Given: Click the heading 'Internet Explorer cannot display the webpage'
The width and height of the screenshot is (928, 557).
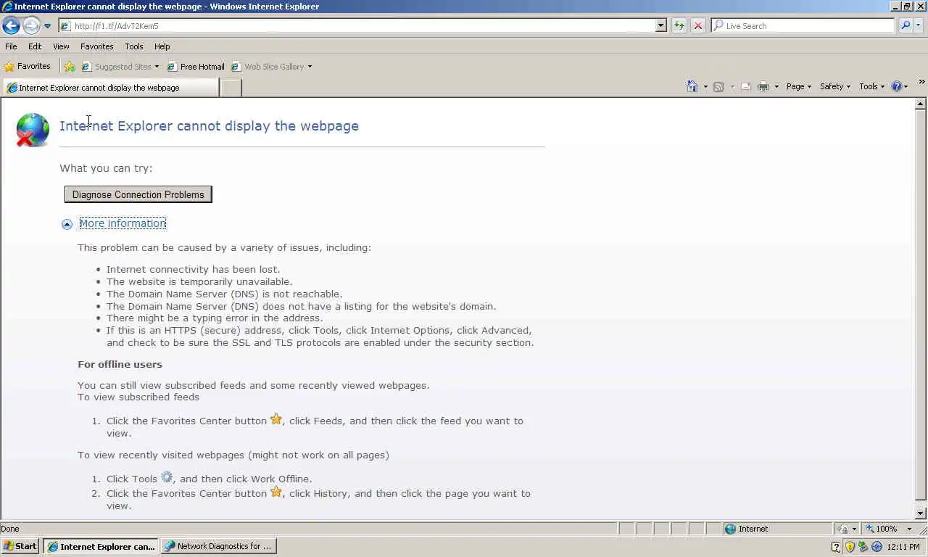Looking at the screenshot, I should [209, 125].
